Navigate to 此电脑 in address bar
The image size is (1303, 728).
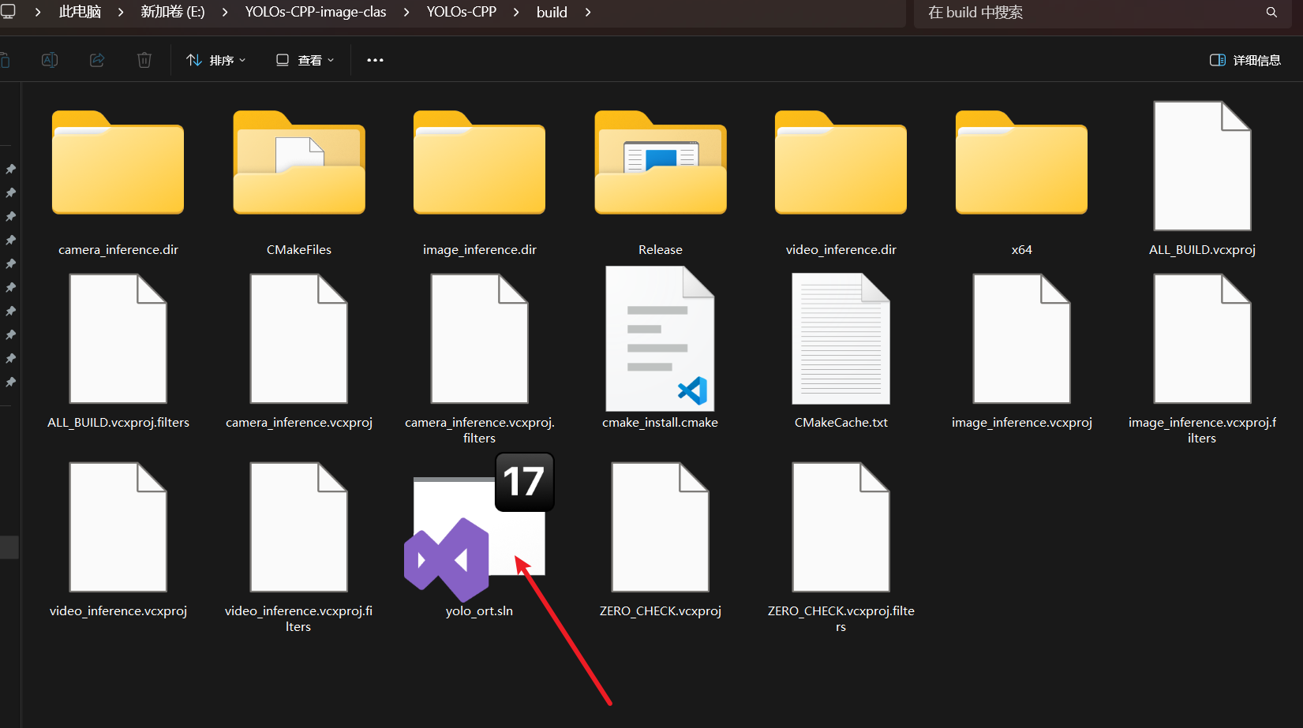[80, 13]
